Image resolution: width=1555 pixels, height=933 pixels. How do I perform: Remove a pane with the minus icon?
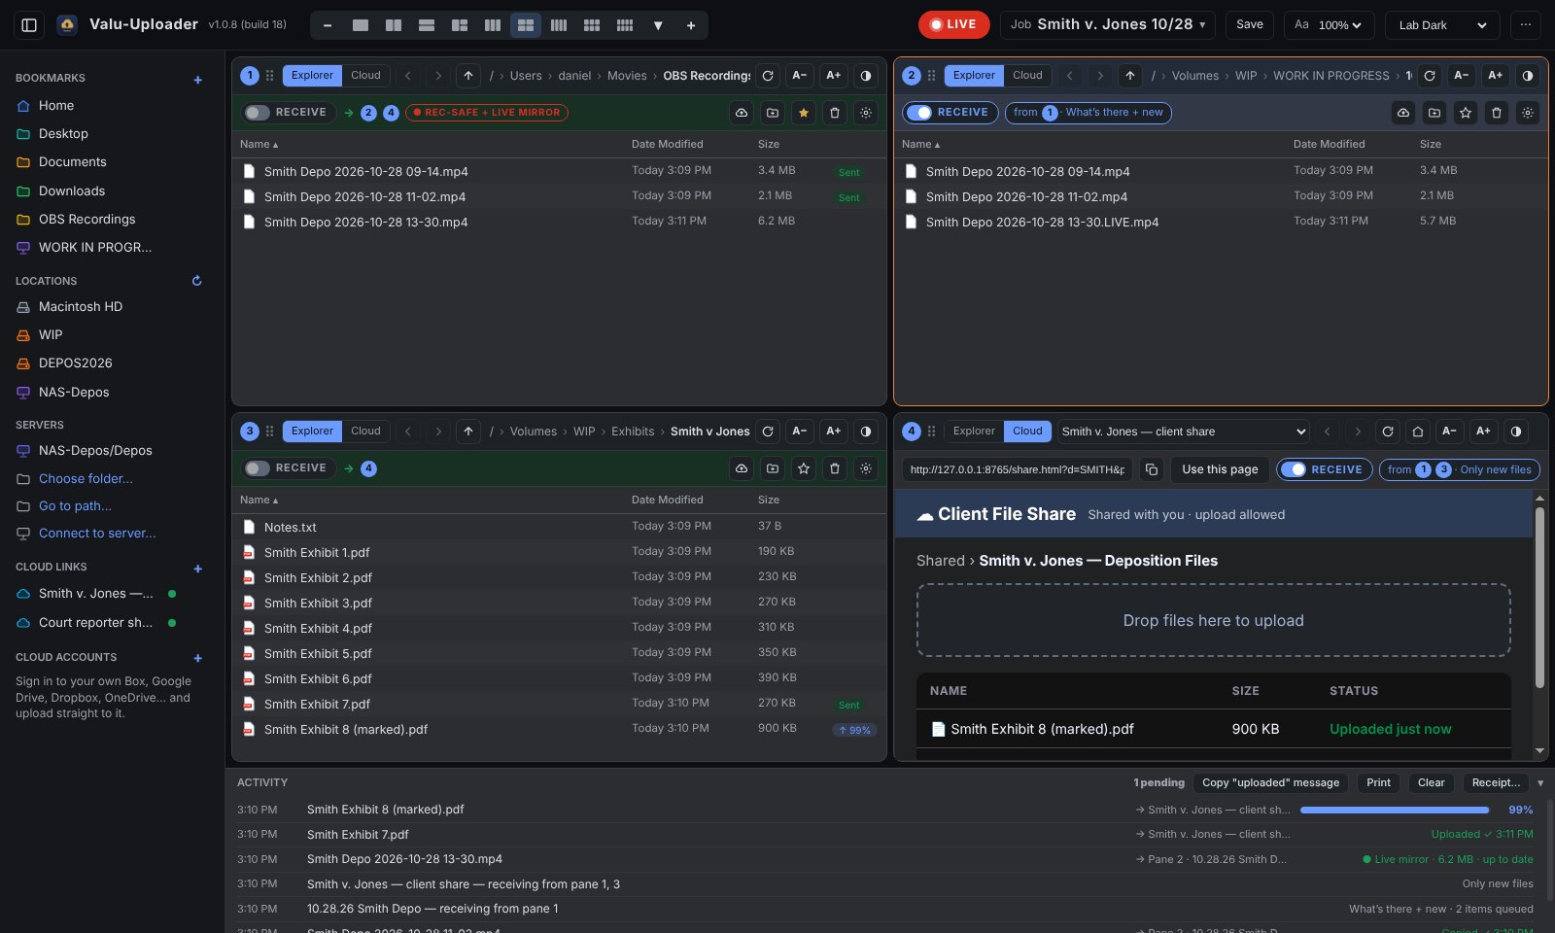[328, 25]
